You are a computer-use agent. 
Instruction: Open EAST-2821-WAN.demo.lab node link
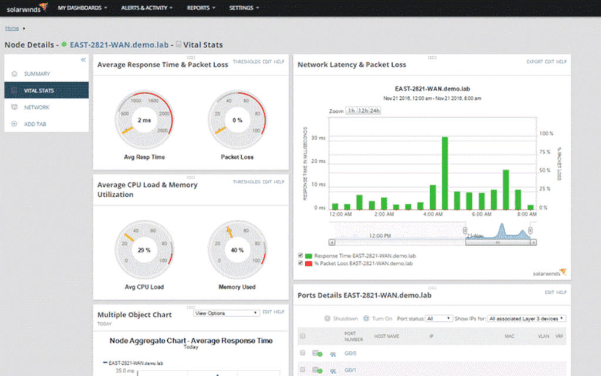pyautogui.click(x=119, y=45)
